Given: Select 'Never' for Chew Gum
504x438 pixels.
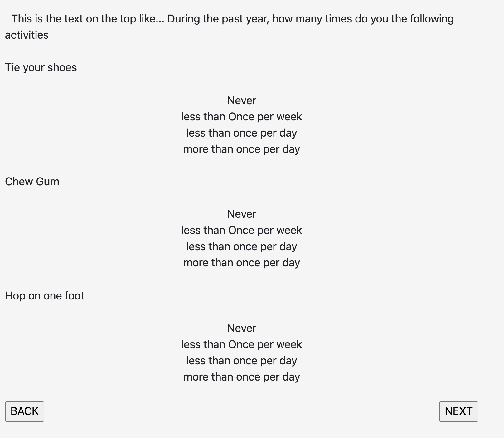Looking at the screenshot, I should (x=241, y=214).
